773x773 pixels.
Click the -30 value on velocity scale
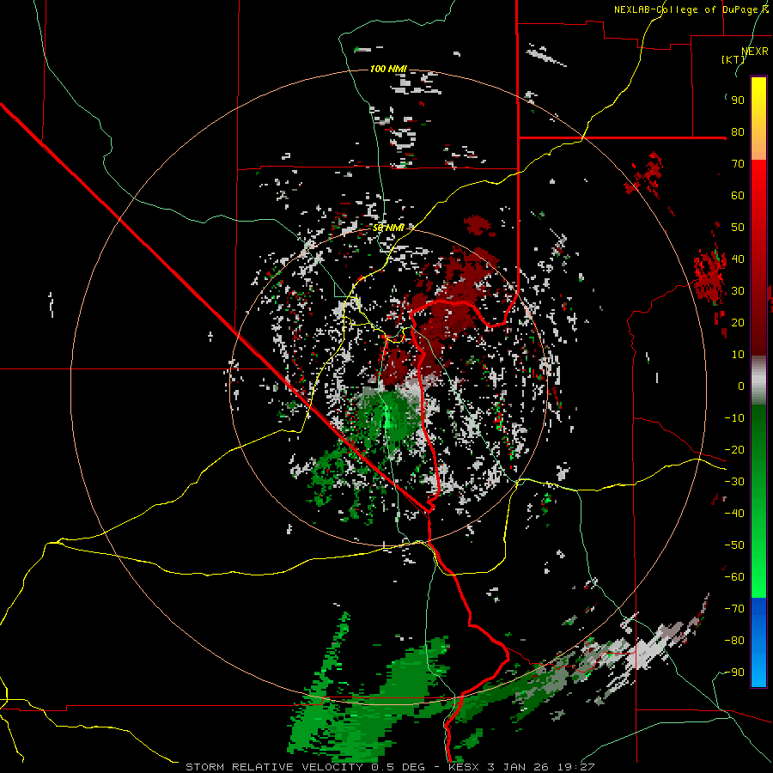click(x=734, y=482)
